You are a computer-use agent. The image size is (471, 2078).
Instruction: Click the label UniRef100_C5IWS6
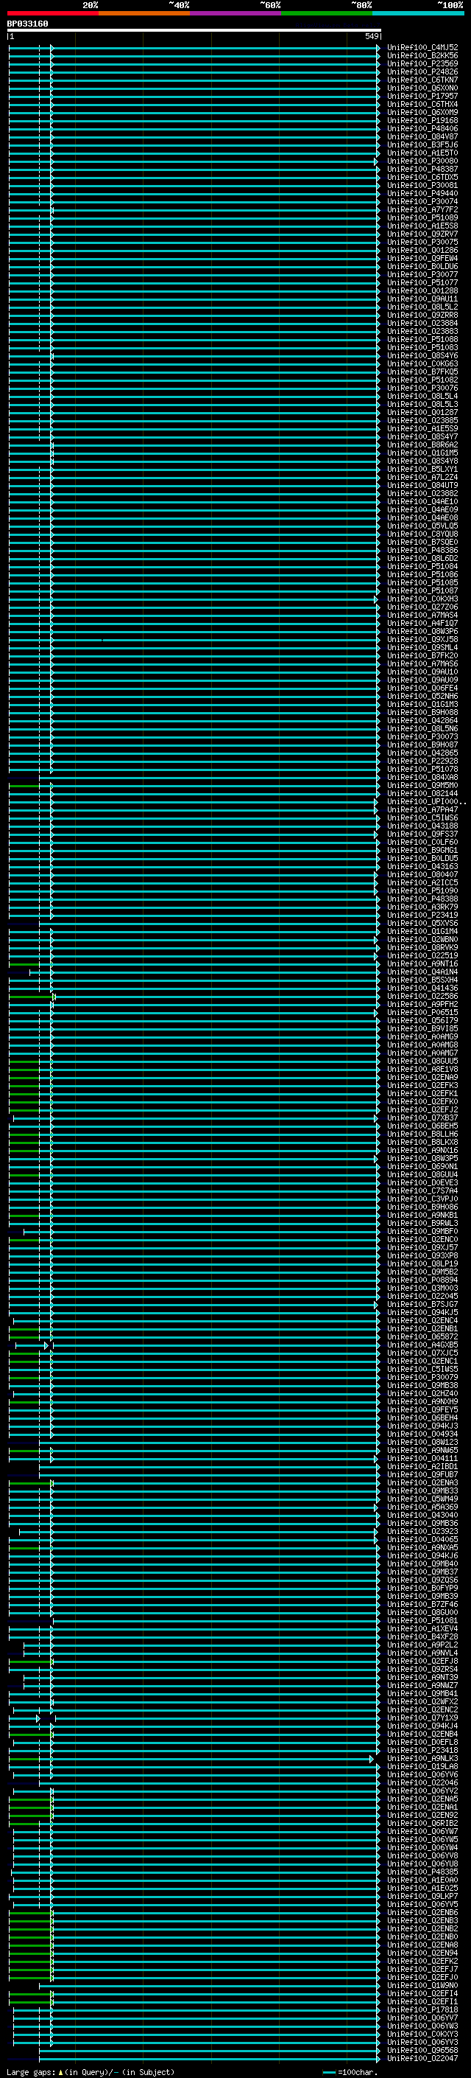pos(422,817)
